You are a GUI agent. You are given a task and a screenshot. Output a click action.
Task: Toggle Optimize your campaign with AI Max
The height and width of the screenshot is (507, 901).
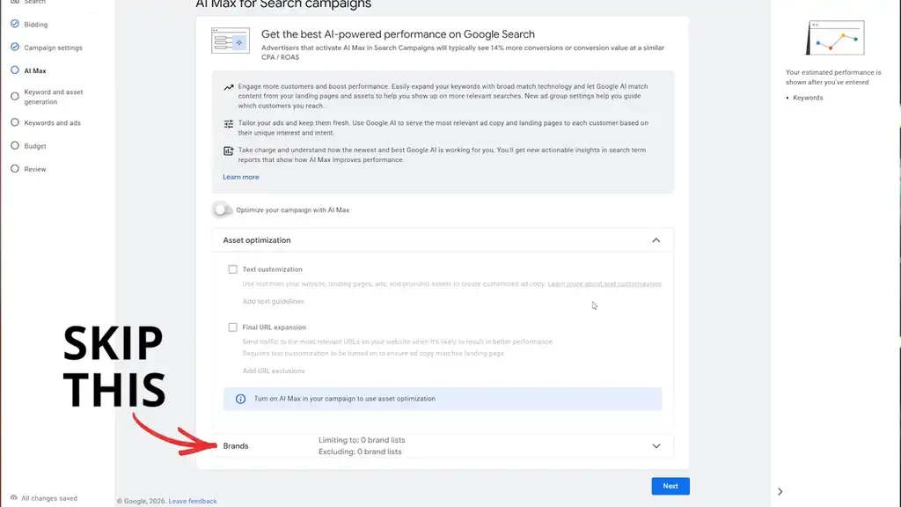(222, 209)
